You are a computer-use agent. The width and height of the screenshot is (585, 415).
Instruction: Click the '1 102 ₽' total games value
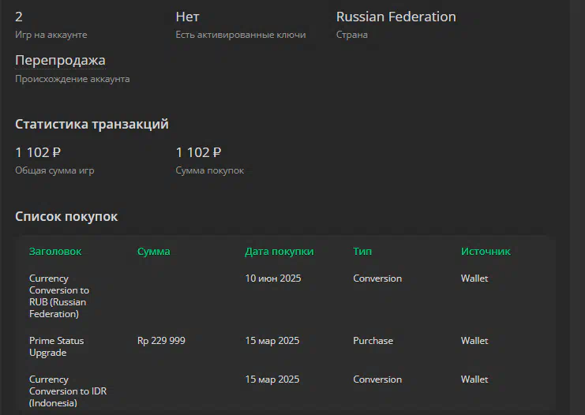point(38,152)
